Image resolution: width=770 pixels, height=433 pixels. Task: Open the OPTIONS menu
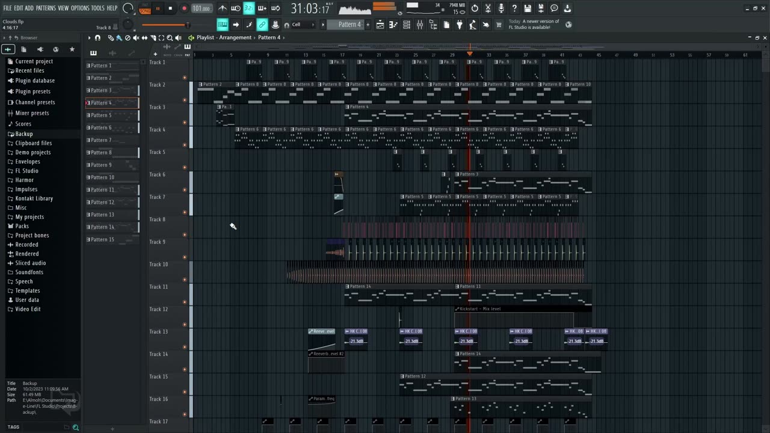tap(80, 8)
